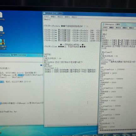Open 帮助(H) menu in the back Notepad window
Image resolution: width=136 pixels, height=136 pixels.
tap(74, 17)
